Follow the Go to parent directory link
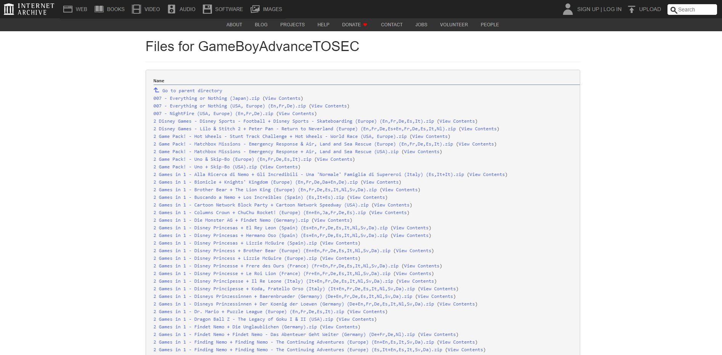Screen dimensions: 722x355 (192, 91)
